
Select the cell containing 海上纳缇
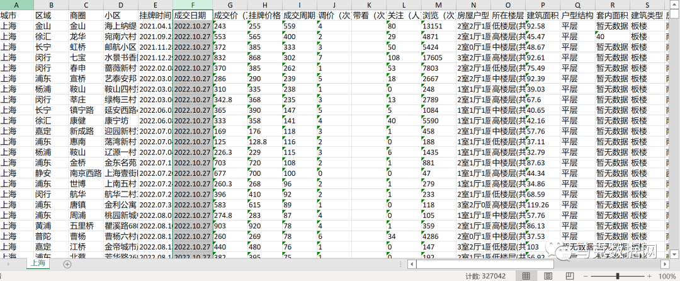click(120, 26)
